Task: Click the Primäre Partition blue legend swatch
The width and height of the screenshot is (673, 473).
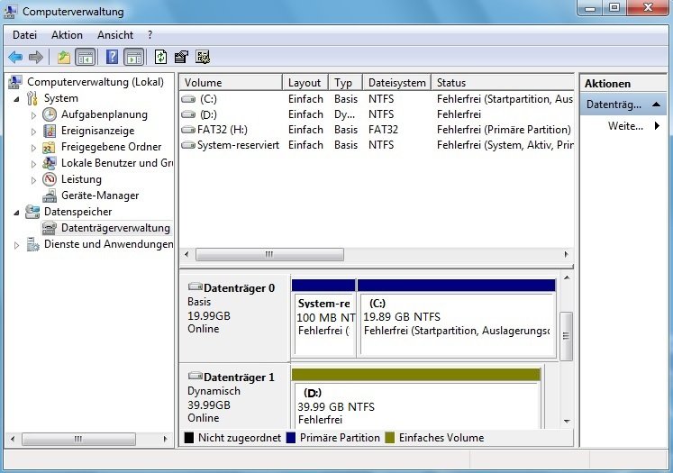Action: (291, 437)
